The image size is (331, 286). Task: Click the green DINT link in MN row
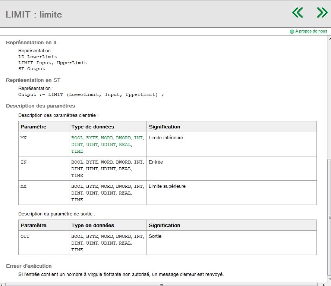point(77,144)
